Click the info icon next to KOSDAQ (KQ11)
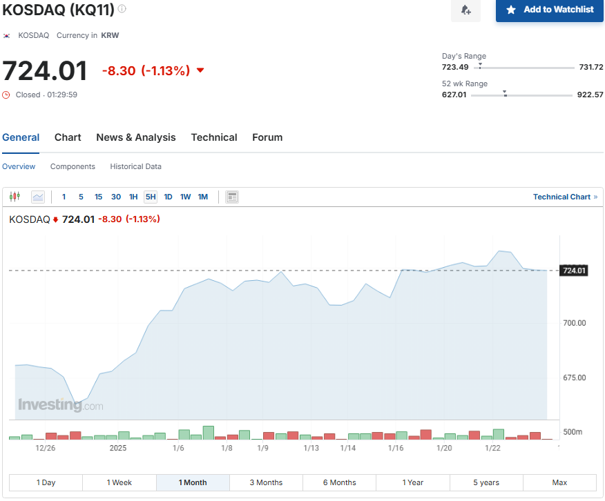Image resolution: width=605 pixels, height=501 pixels. pos(122,8)
